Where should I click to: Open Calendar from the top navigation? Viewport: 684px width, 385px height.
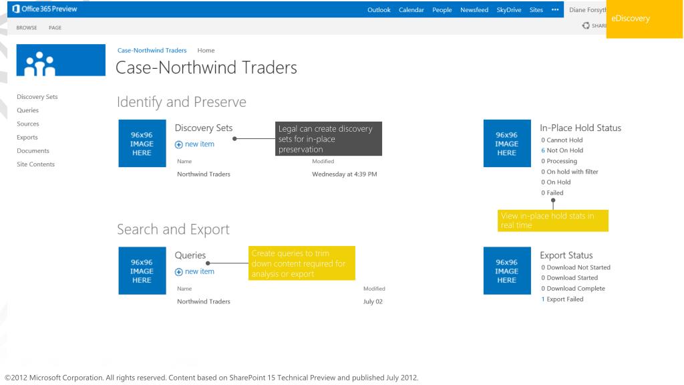point(411,9)
